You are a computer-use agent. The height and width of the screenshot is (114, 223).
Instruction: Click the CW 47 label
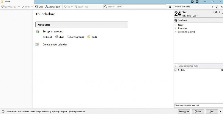196,16
